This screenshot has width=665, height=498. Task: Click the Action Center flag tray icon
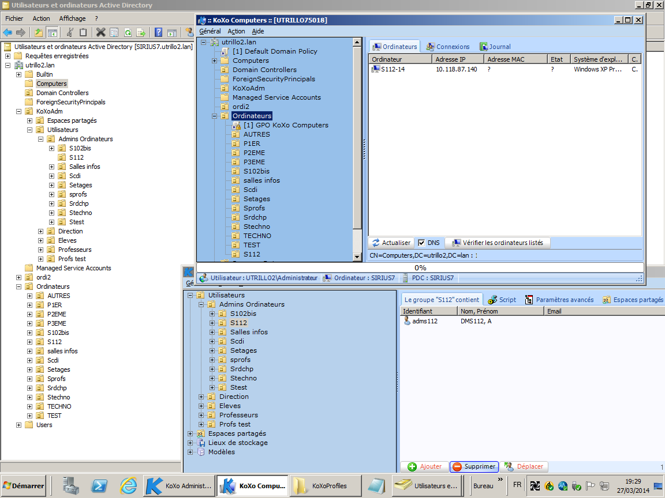click(x=591, y=485)
